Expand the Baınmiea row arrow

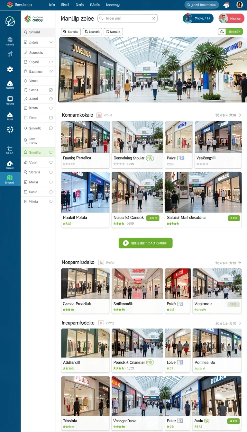click(51, 71)
